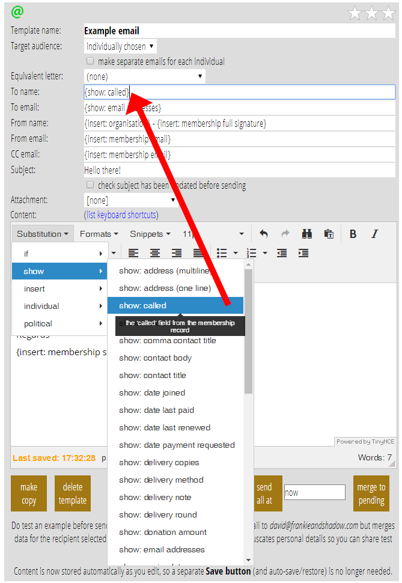Open the Substitution menu
This screenshot has width=402, height=583.
click(x=43, y=234)
